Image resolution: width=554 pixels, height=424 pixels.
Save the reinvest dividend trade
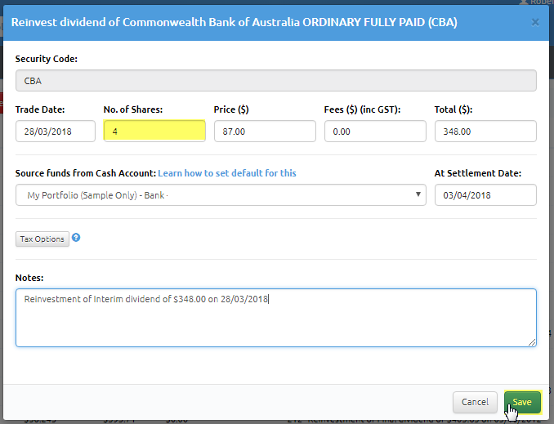click(523, 402)
